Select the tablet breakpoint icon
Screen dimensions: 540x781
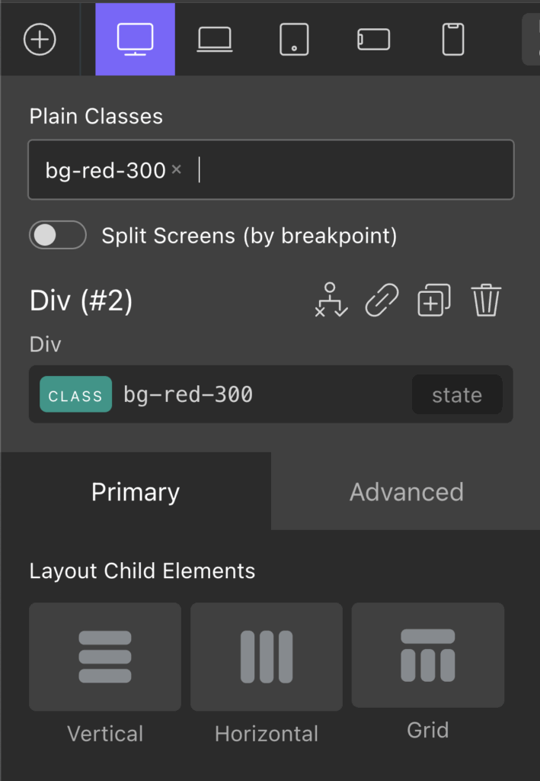coord(293,39)
